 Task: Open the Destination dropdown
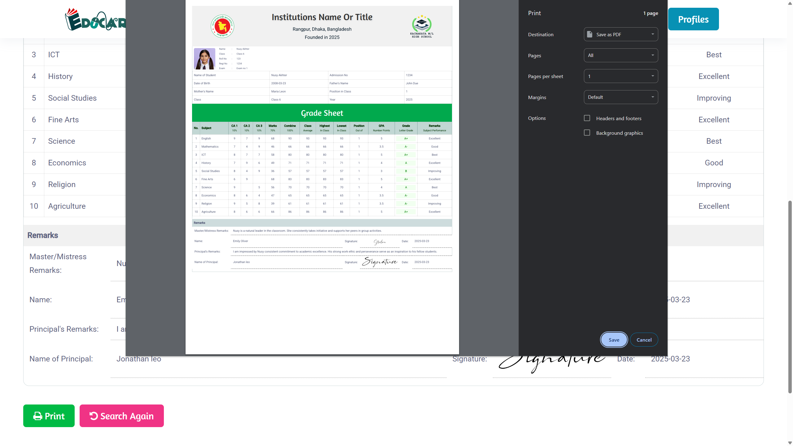tap(621, 34)
